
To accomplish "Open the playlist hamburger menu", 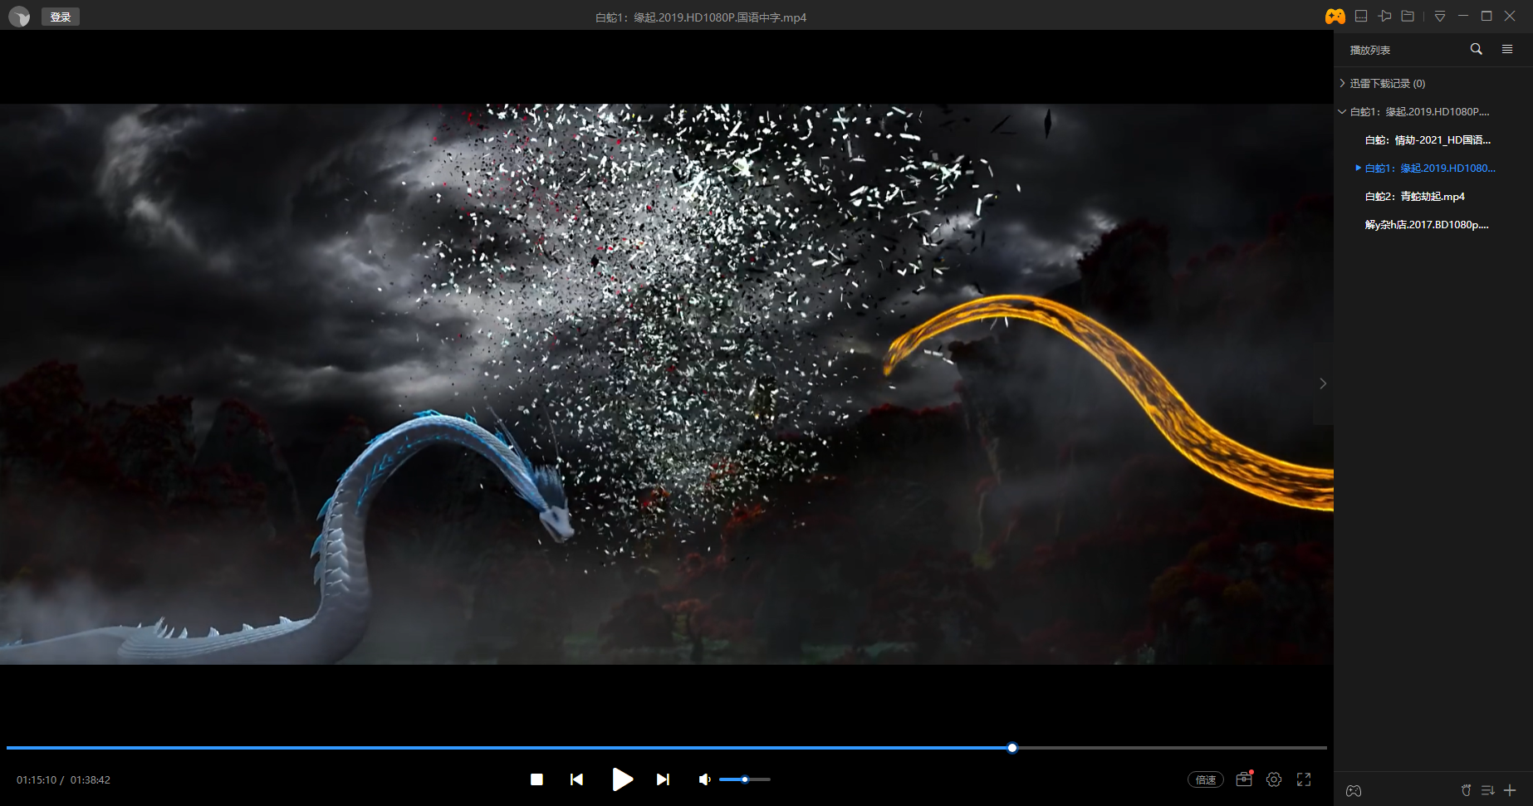I will coord(1507,50).
